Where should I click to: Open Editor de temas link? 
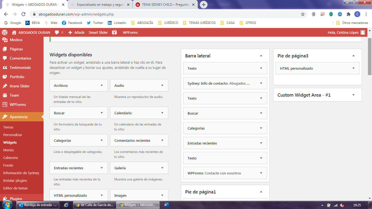pos(16,188)
